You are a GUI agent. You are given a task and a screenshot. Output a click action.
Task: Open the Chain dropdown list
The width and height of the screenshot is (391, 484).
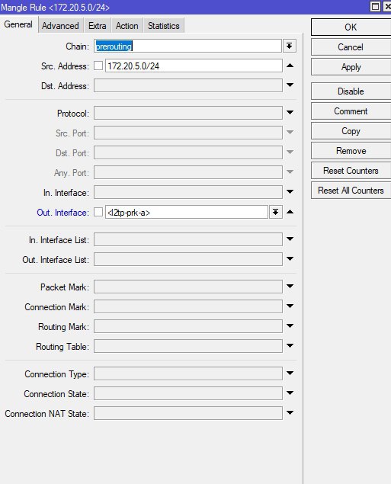(290, 46)
